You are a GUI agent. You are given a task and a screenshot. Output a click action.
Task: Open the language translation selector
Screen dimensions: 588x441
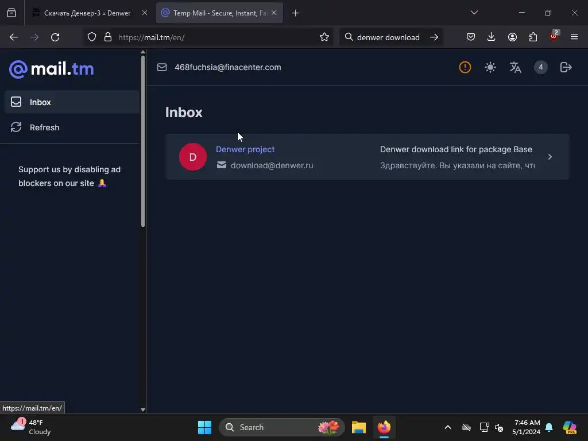[x=515, y=68]
